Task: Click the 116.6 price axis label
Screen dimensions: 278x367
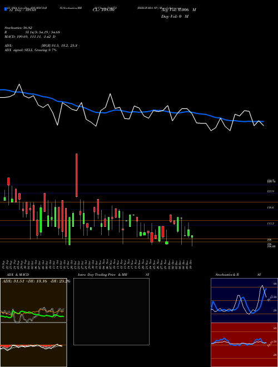Action: pyautogui.click(x=270, y=207)
